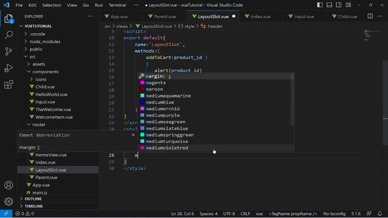Toggle secondary side bar layout icon

[x=339, y=5]
